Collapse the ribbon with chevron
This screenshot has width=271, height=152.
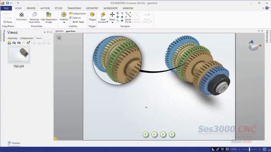pyautogui.click(x=263, y=8)
